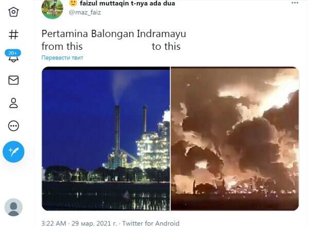Click the Twitter for Android source link
The image size is (319, 227).
[151, 223]
